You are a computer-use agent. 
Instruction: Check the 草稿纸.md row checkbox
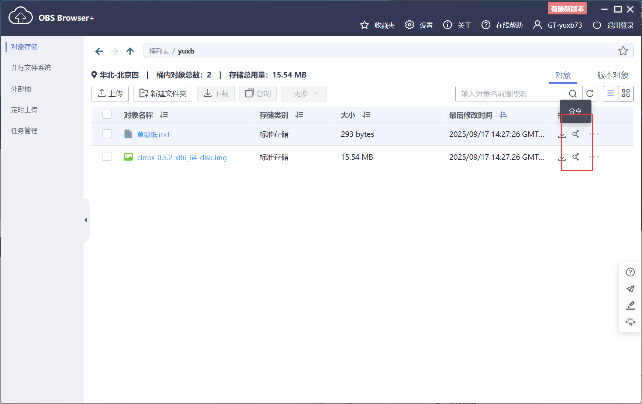(x=107, y=134)
